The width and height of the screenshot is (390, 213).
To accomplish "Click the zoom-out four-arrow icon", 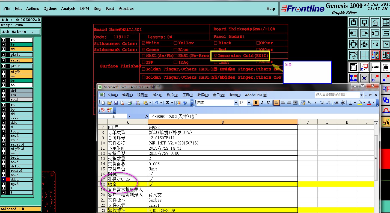I will 353,44.
